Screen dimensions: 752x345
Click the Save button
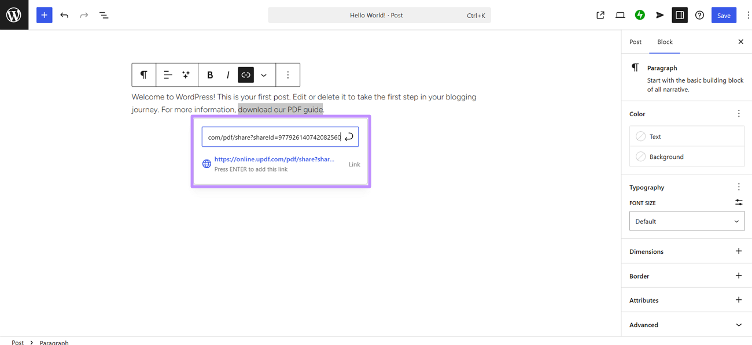724,14
